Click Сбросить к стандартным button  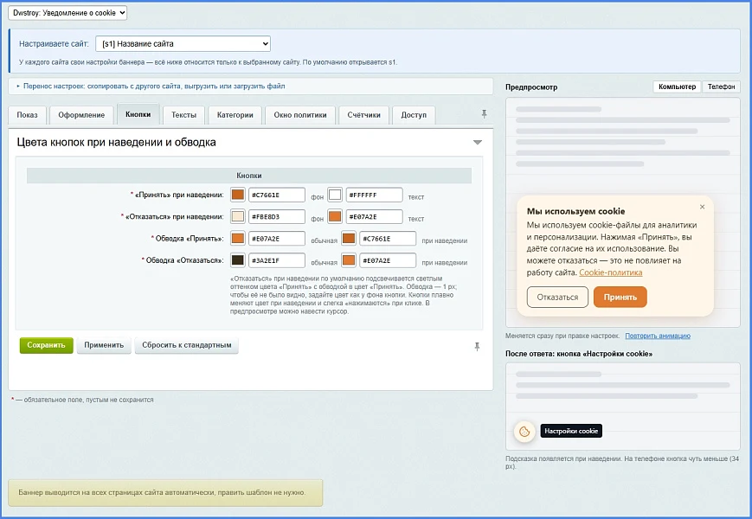187,345
